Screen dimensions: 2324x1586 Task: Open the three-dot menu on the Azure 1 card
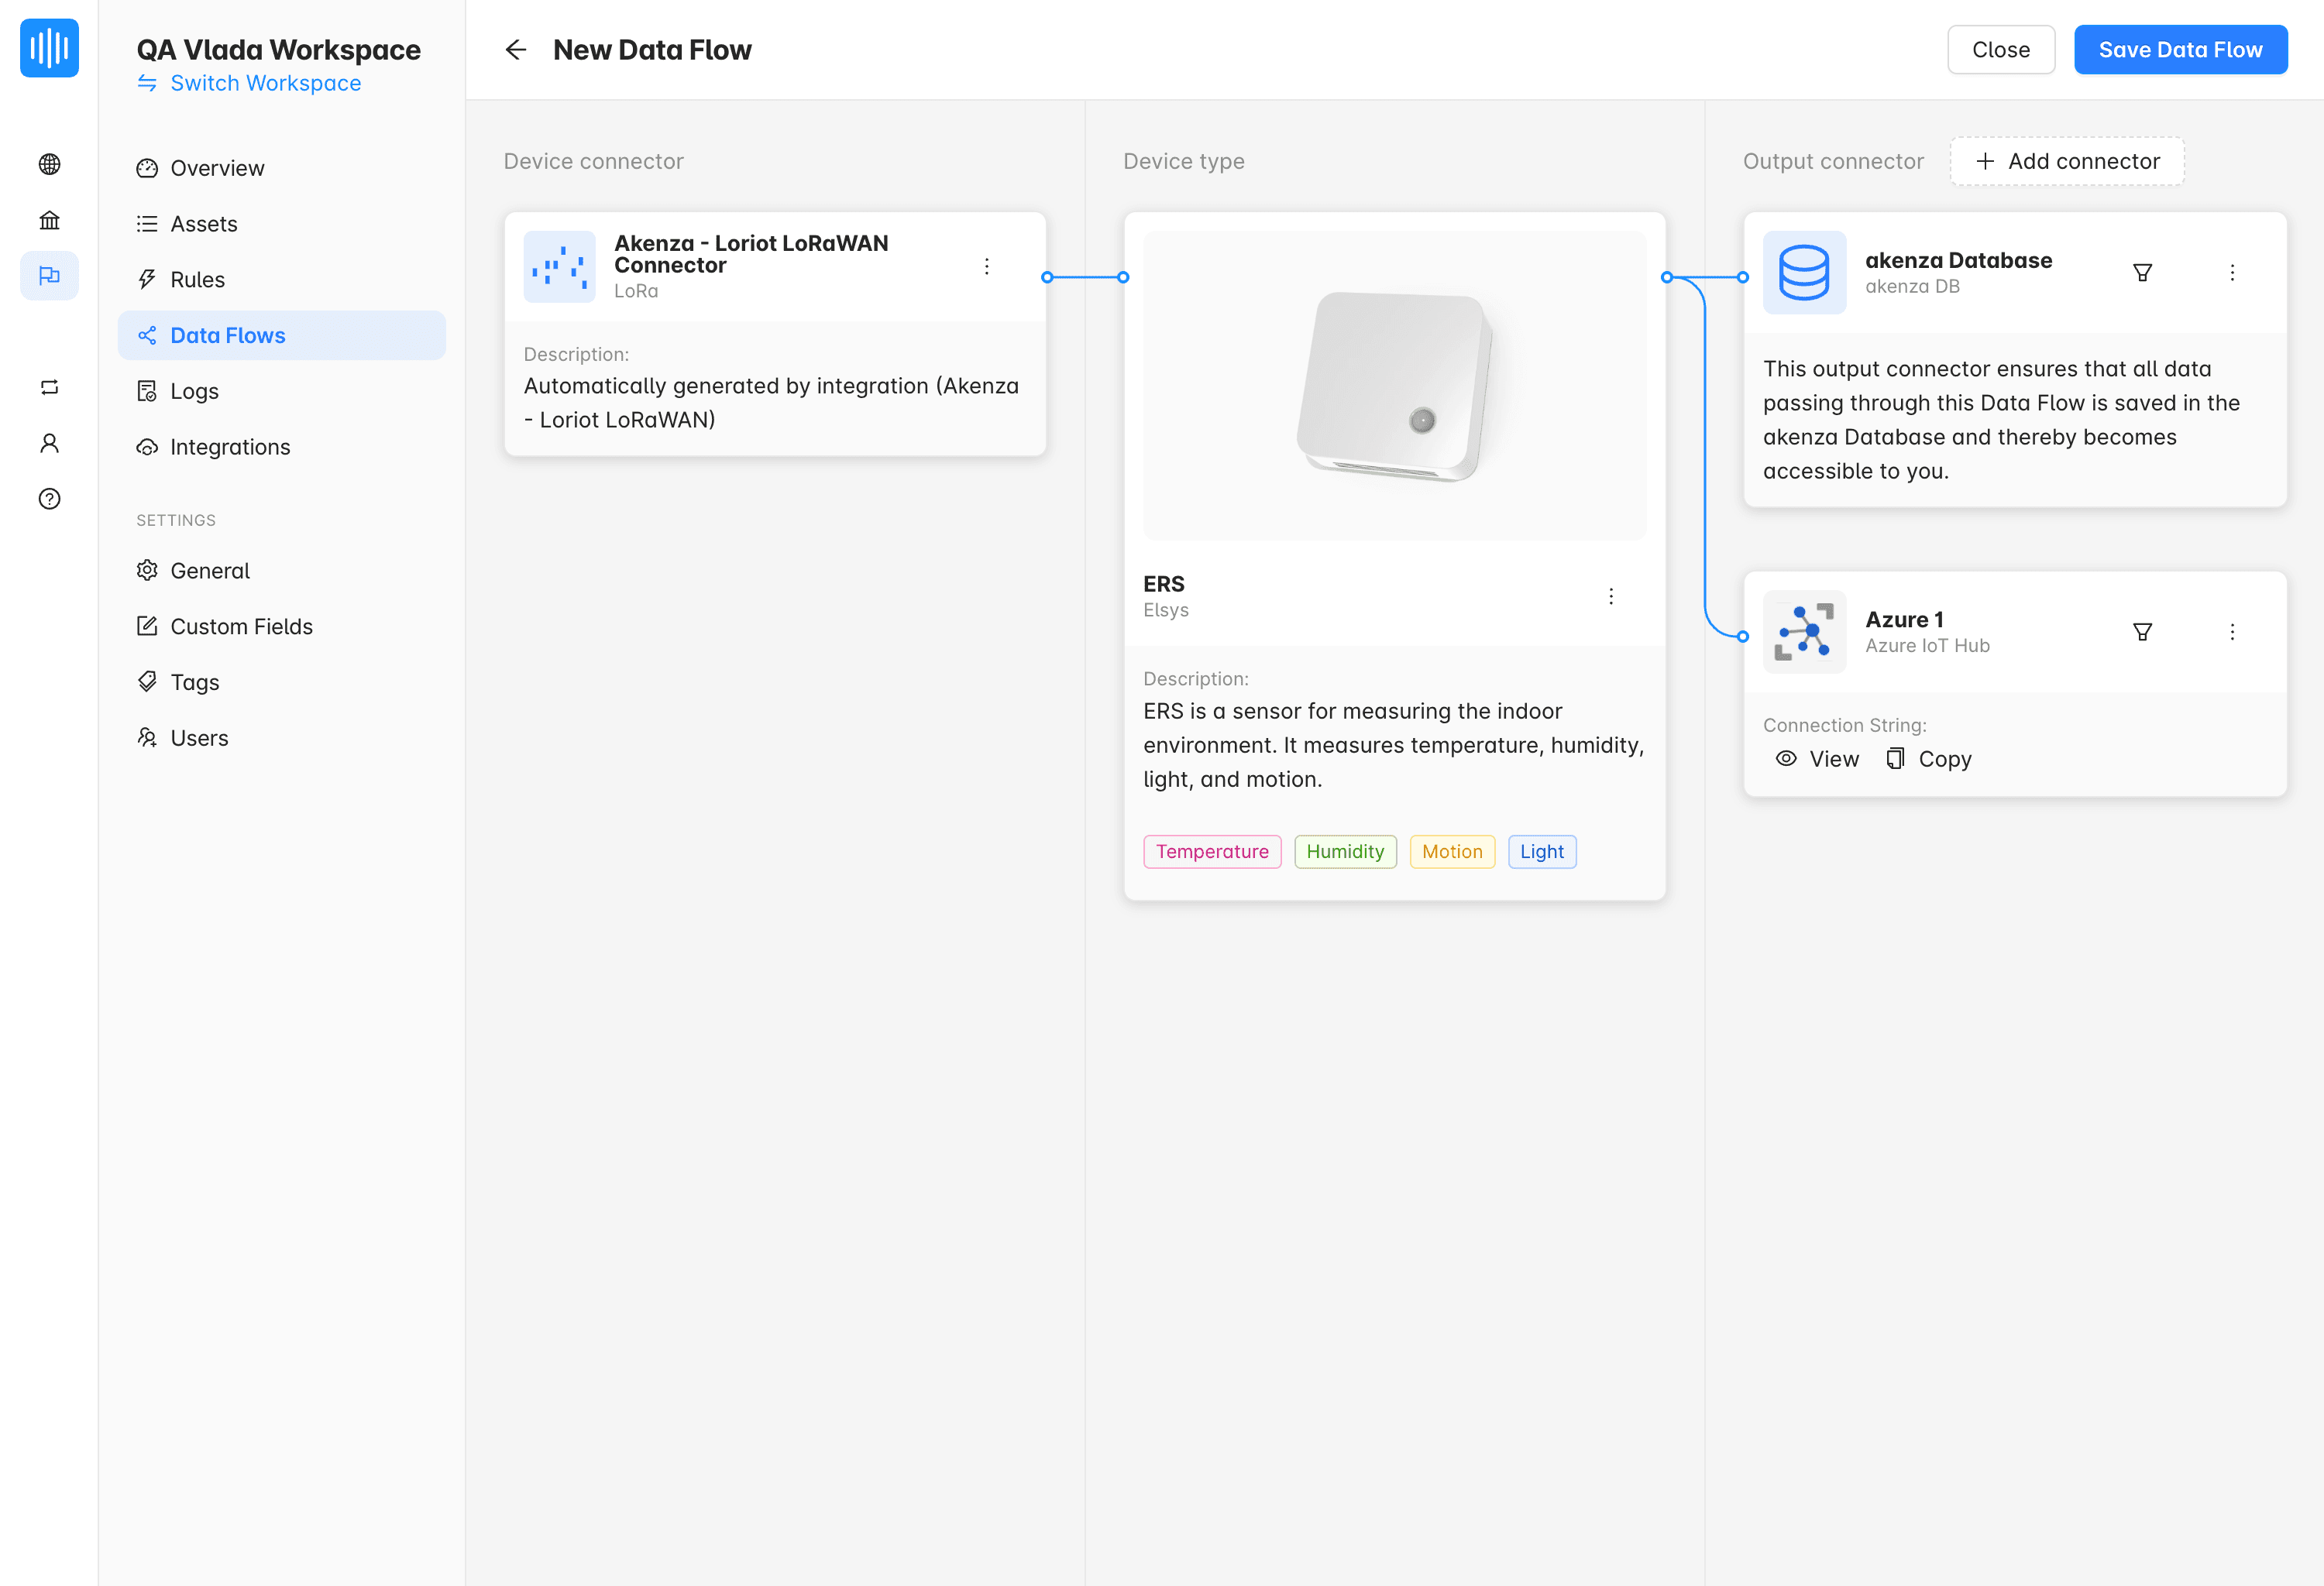(x=2232, y=630)
